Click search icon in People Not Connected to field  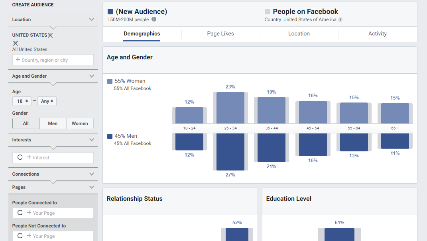click(20, 235)
